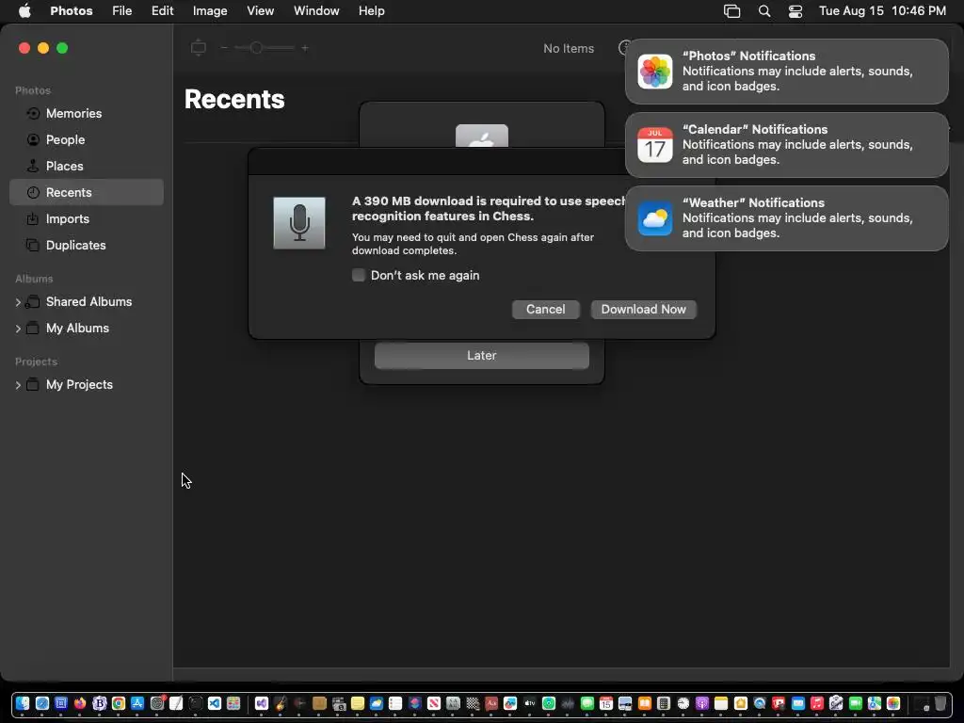
Task: Click the Download Now button
Action: (643, 309)
